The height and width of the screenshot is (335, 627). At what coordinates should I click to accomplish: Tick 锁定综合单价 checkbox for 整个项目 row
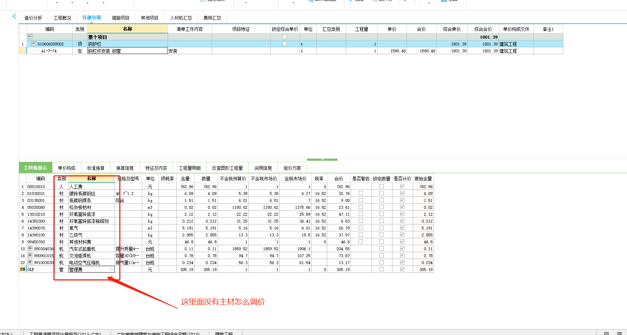coord(285,37)
